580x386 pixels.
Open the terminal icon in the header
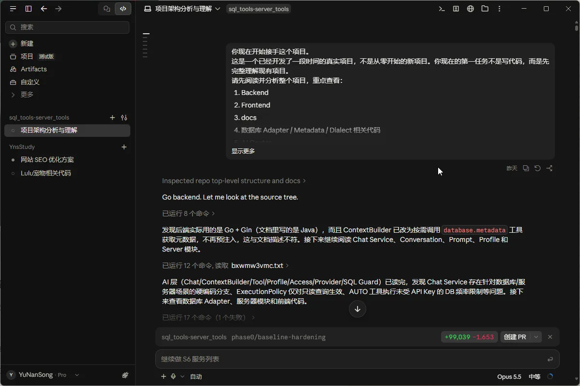click(x=442, y=9)
